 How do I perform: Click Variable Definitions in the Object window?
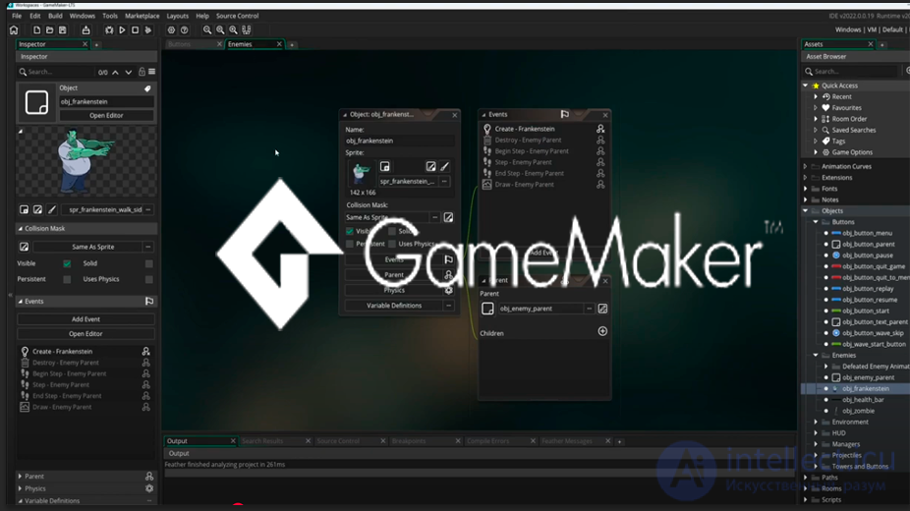(x=394, y=306)
